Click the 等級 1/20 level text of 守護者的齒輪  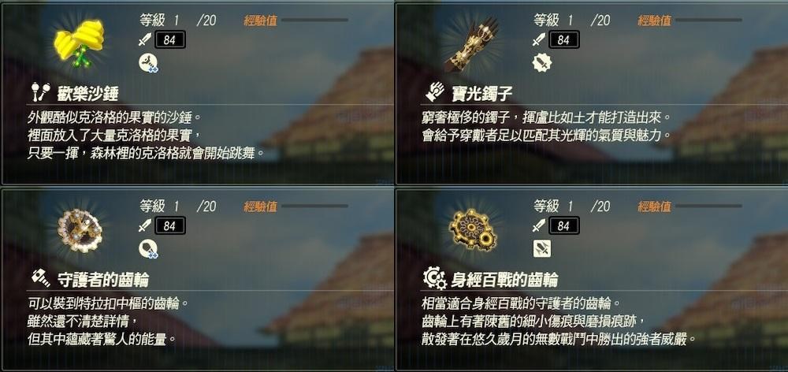178,206
